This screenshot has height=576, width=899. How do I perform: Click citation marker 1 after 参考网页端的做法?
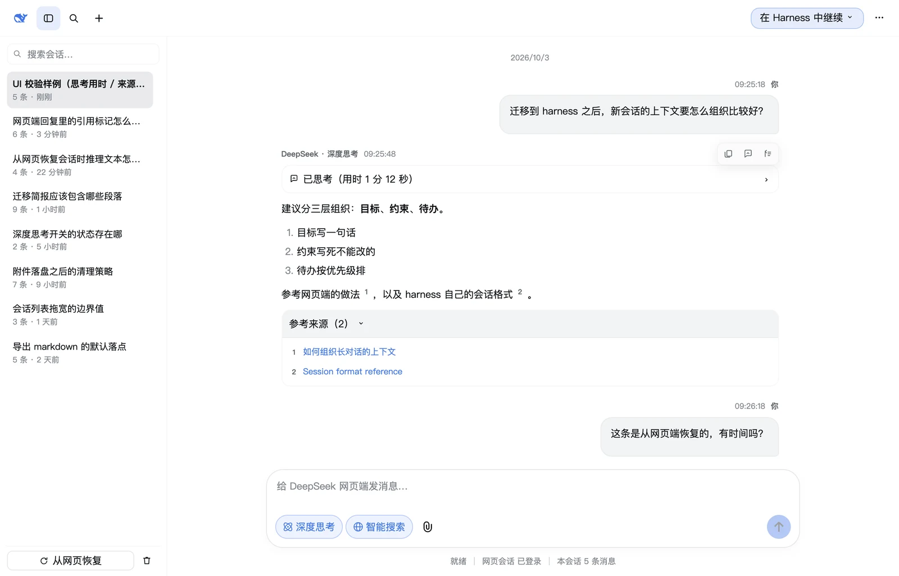[x=366, y=292]
